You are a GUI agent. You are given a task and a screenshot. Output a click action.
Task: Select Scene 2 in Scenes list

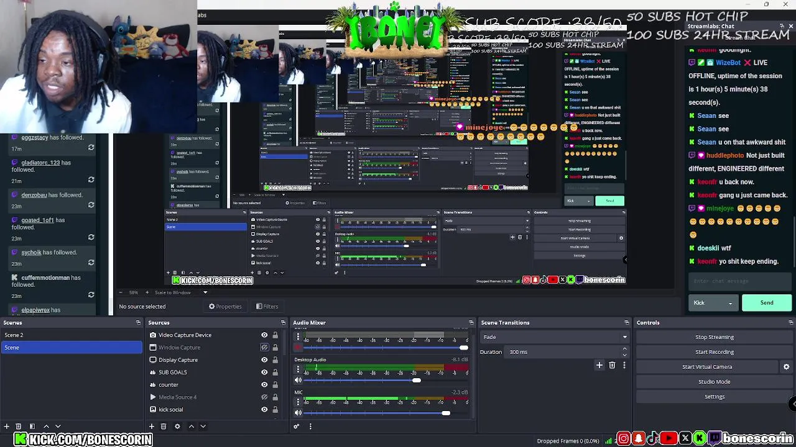pos(72,335)
